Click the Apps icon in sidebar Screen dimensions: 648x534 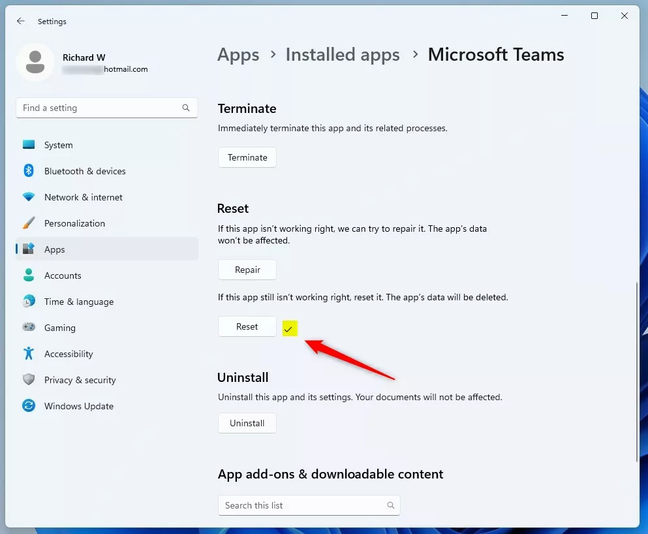[29, 249]
